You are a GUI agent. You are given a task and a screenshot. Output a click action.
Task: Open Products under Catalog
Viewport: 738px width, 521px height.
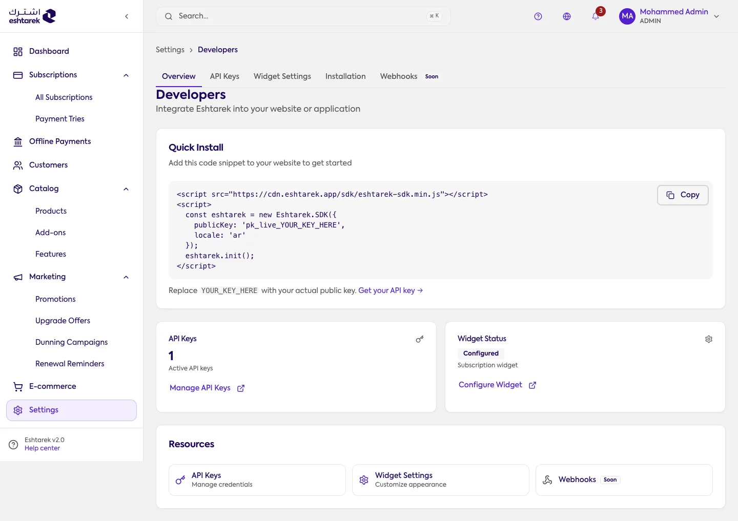point(51,211)
